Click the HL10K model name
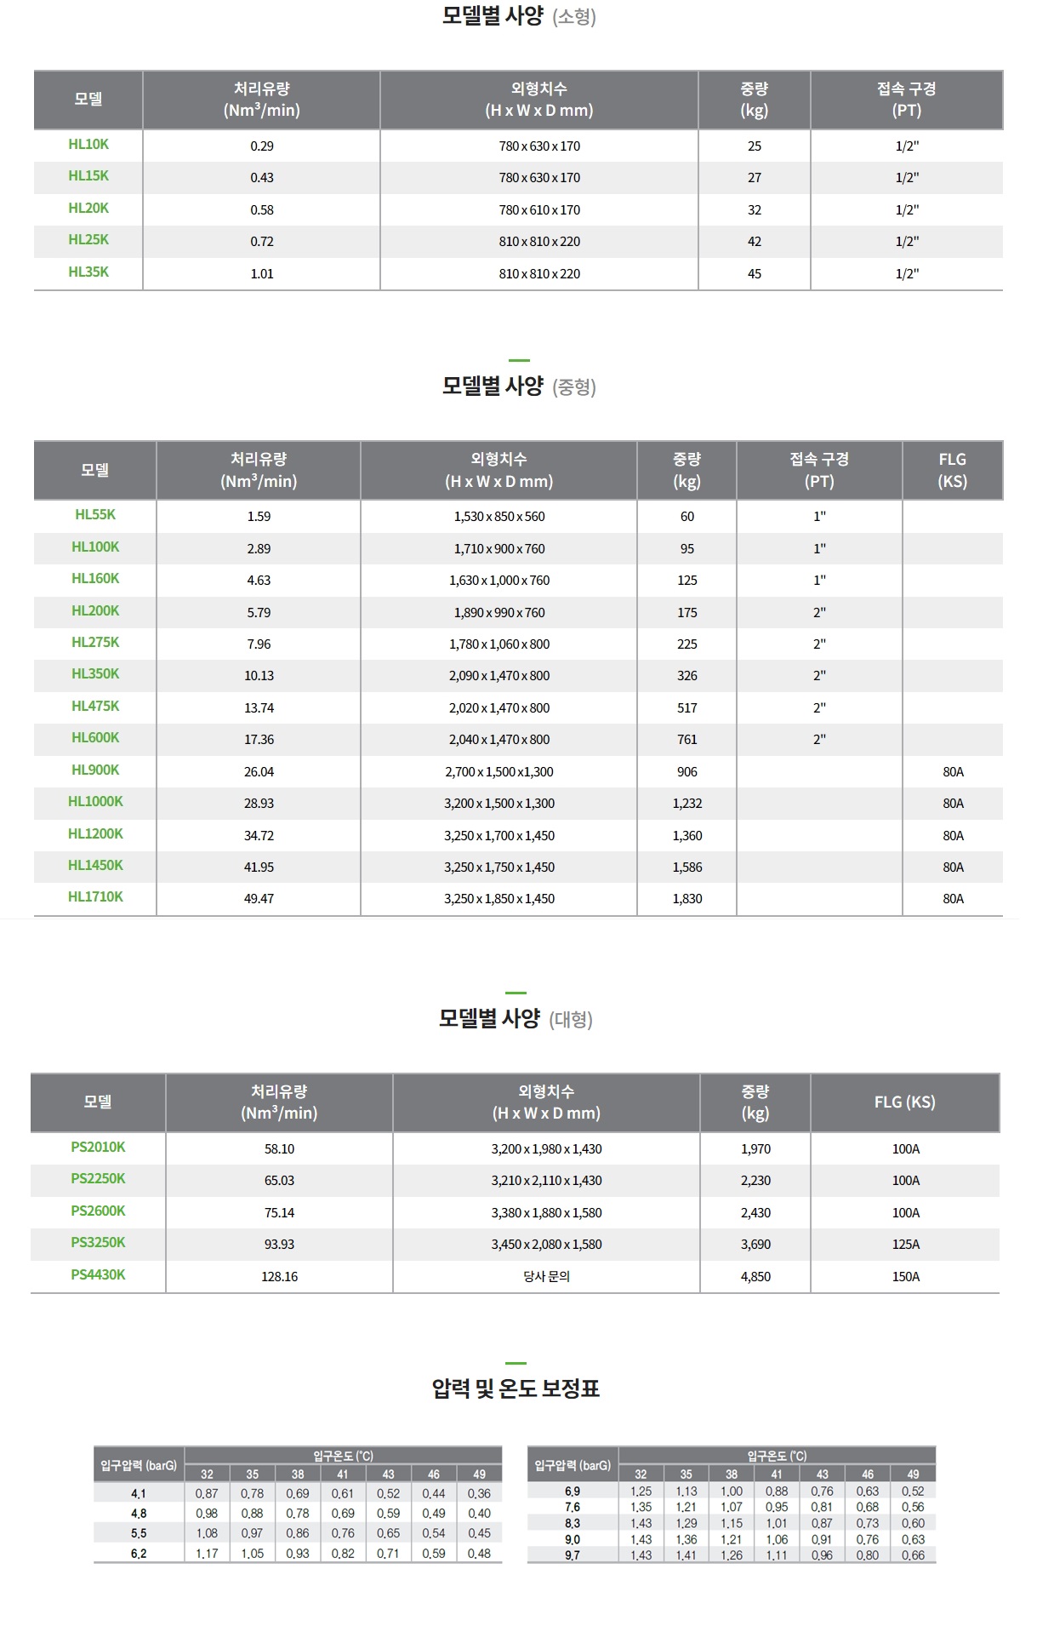1054x1626 pixels. click(88, 144)
